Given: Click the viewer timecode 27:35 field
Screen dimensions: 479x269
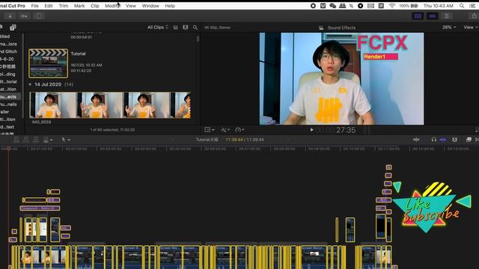Looking at the screenshot, I should (x=346, y=130).
